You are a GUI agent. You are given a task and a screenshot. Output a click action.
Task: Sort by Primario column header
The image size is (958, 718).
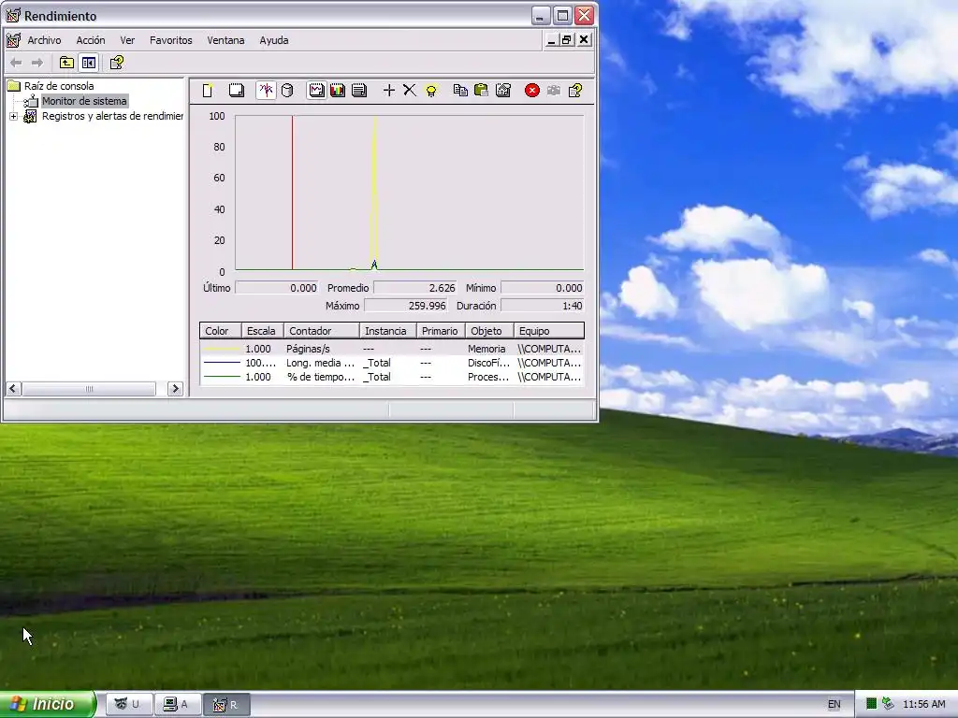[x=441, y=331]
